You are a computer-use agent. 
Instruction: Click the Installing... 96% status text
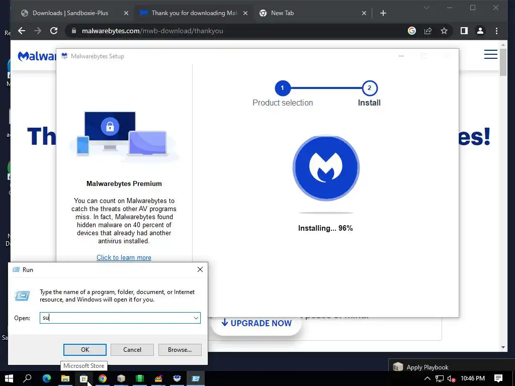pos(325,228)
